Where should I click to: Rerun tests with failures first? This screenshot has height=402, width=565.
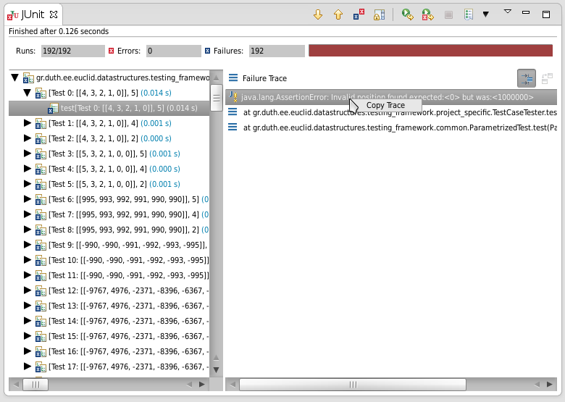pos(427,14)
